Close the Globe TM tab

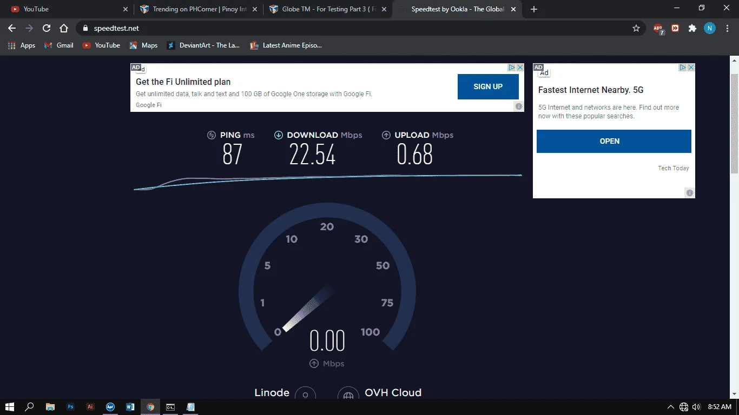pos(385,9)
